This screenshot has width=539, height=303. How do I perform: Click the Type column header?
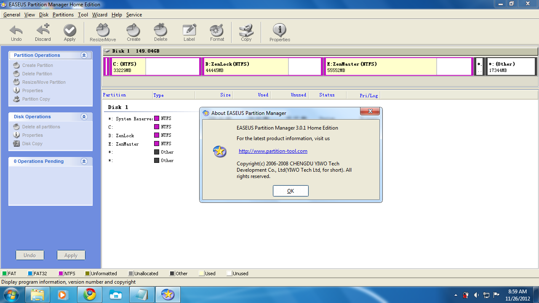[x=173, y=95]
